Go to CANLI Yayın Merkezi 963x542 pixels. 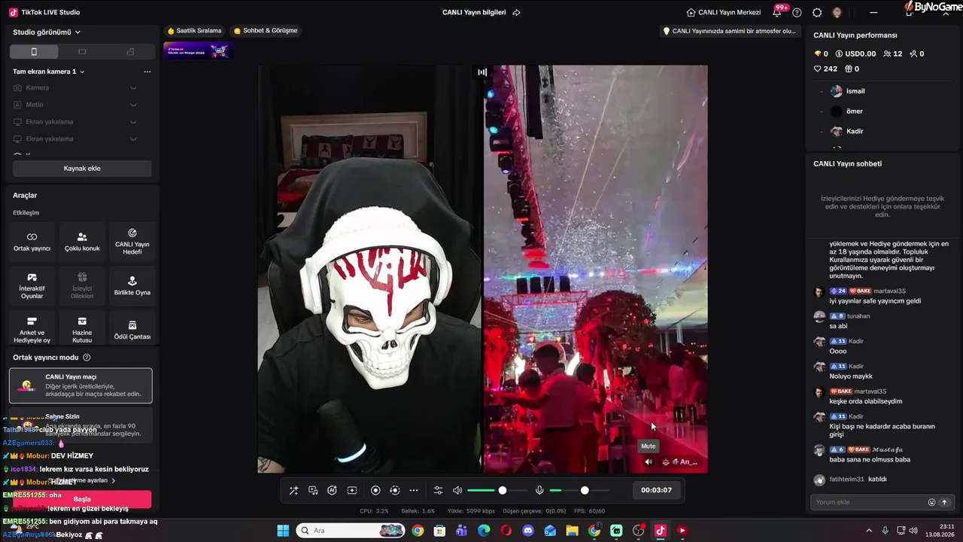pos(724,12)
